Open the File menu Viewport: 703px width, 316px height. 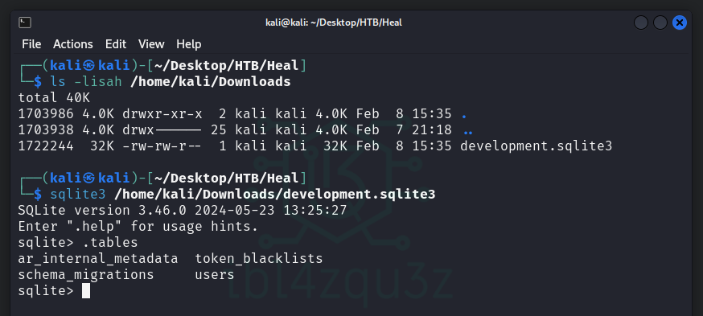(31, 44)
